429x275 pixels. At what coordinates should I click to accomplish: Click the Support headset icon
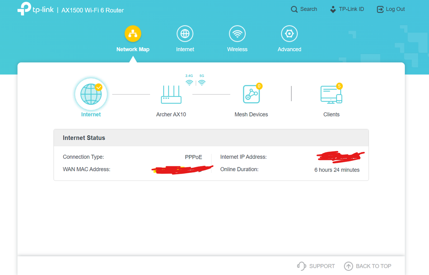coord(301,266)
